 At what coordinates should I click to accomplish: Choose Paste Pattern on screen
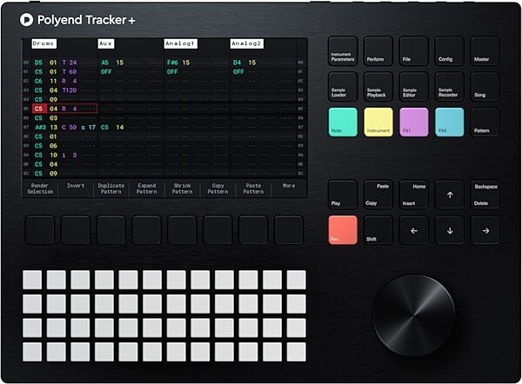click(253, 189)
